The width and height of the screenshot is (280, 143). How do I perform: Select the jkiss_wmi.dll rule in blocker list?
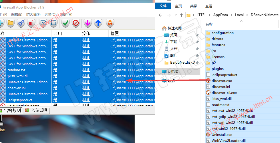[77, 76]
